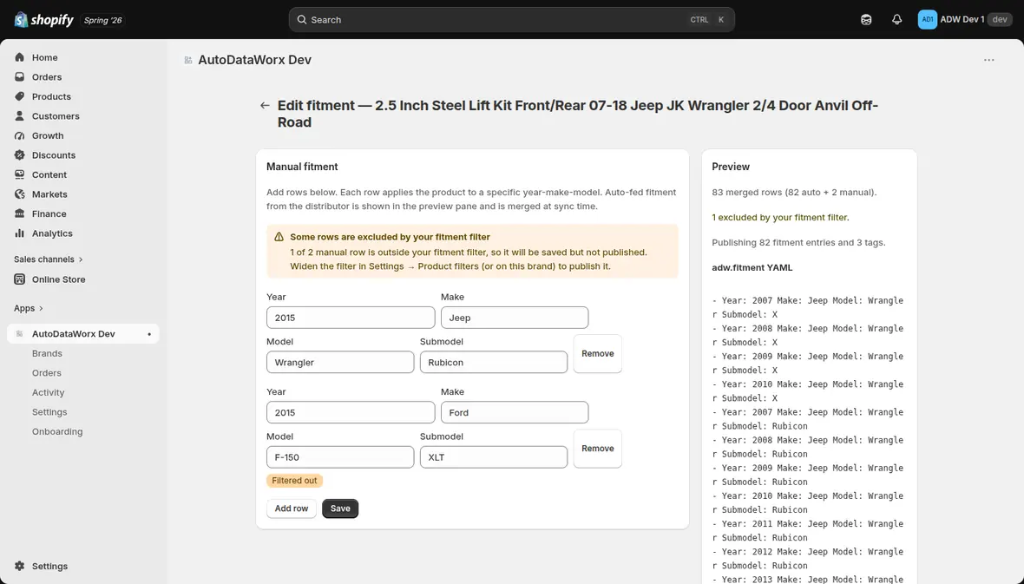
Task: Click the Content icon in sidebar
Action: pyautogui.click(x=20, y=175)
